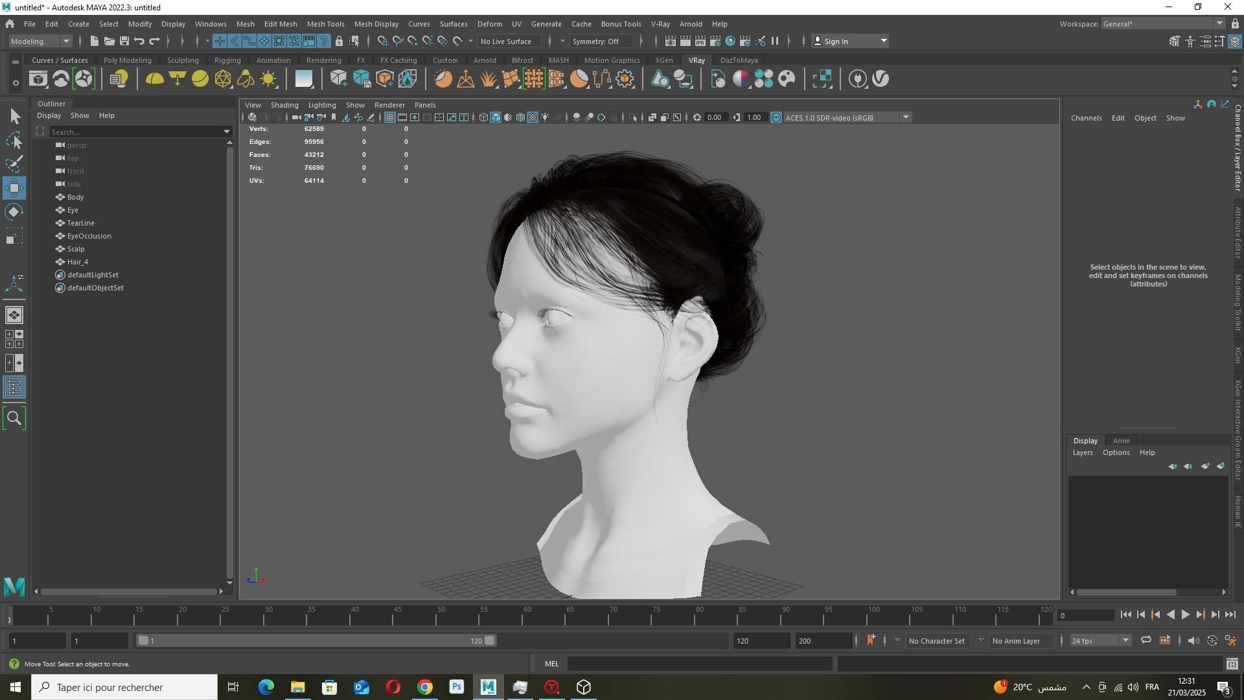Switch to four view layout
The width and height of the screenshot is (1244, 700).
point(14,339)
